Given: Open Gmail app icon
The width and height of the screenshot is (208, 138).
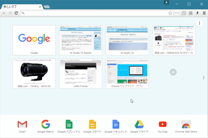Looking at the screenshot, I should 22,124.
